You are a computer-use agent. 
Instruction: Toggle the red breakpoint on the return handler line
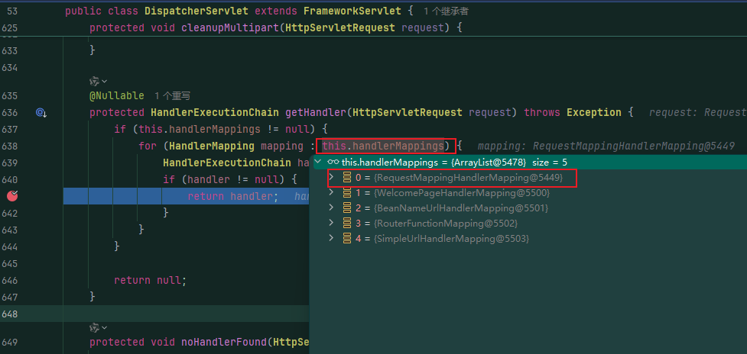pos(12,196)
